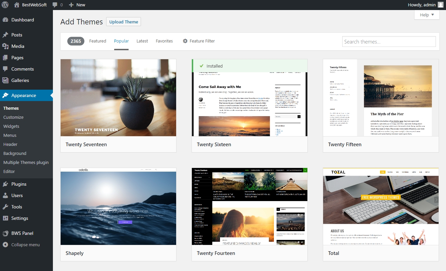Switch to the Latest themes tab
Image resolution: width=446 pixels, height=271 pixels.
pos(142,41)
